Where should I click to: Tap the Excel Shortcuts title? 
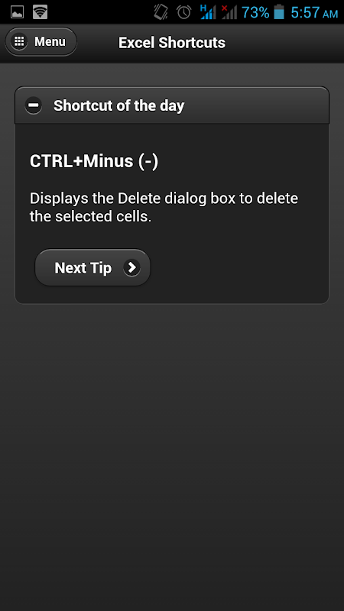(x=172, y=43)
